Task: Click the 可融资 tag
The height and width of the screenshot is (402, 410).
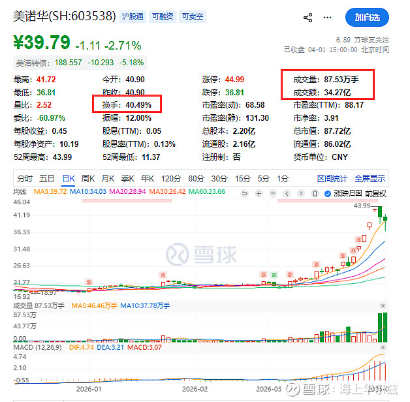Action: click(163, 16)
